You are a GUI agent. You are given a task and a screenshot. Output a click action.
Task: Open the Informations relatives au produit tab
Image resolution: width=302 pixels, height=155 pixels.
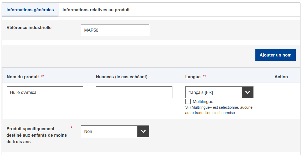tap(96, 10)
